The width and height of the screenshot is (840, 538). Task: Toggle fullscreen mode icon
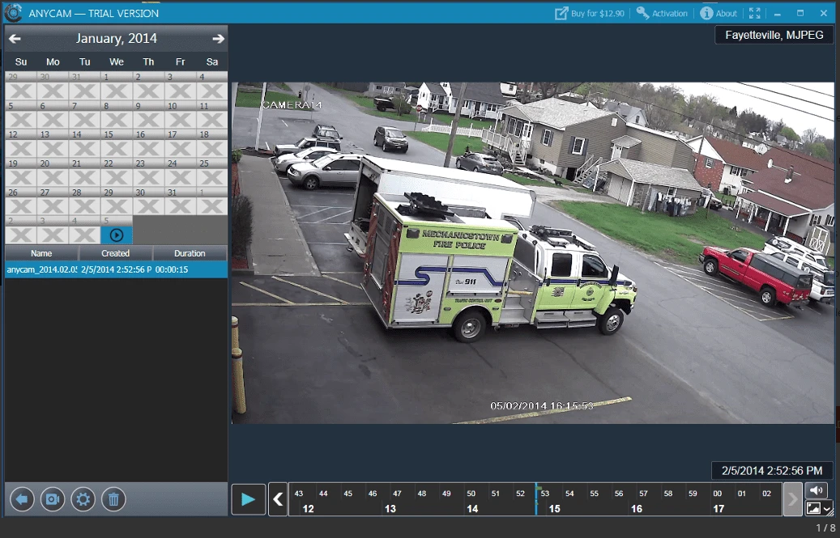754,14
